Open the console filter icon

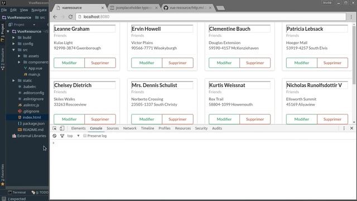(62, 136)
